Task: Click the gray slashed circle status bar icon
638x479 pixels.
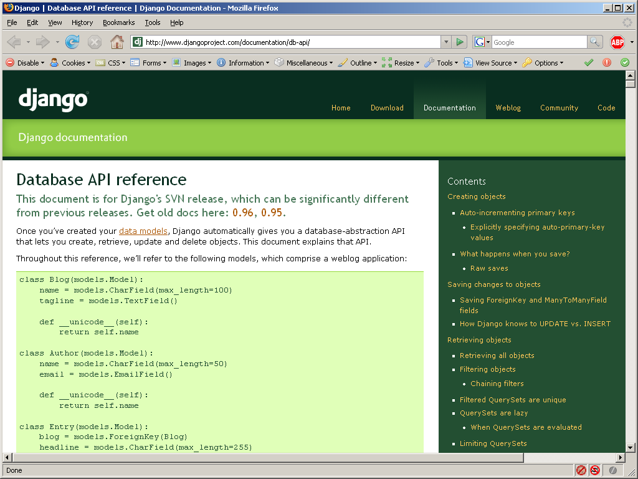Action: (x=613, y=470)
